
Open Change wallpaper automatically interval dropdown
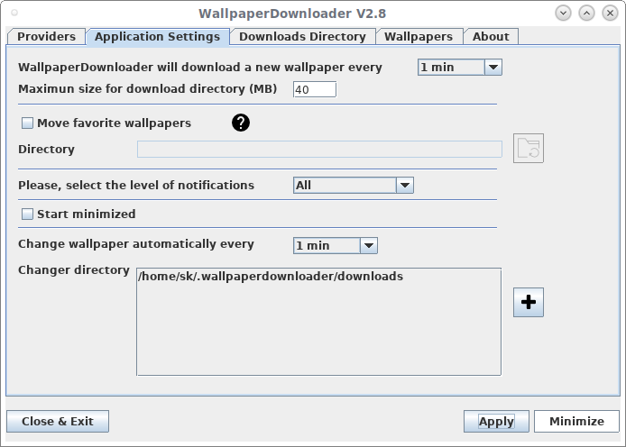click(x=336, y=246)
